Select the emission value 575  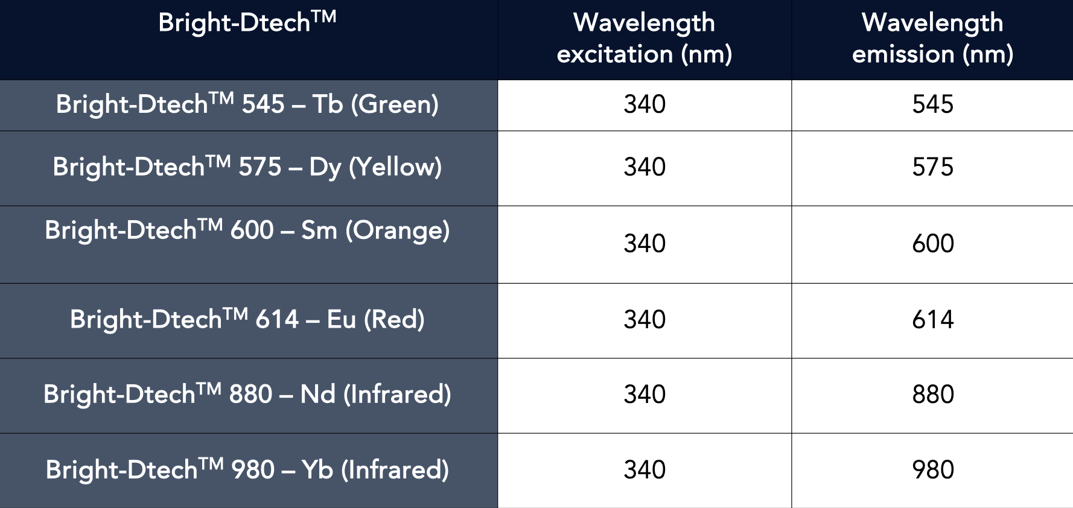tap(932, 167)
